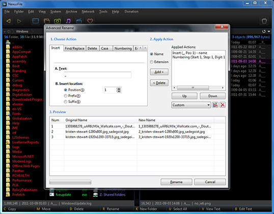Delete preset with red X icon
Viewport: 274px width, 214px height.
(223, 105)
